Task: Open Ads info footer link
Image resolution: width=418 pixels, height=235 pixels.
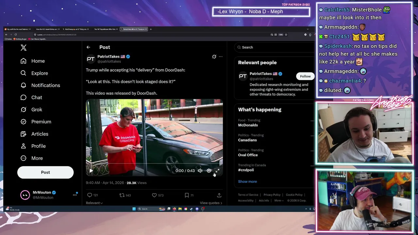Action: (x=264, y=201)
